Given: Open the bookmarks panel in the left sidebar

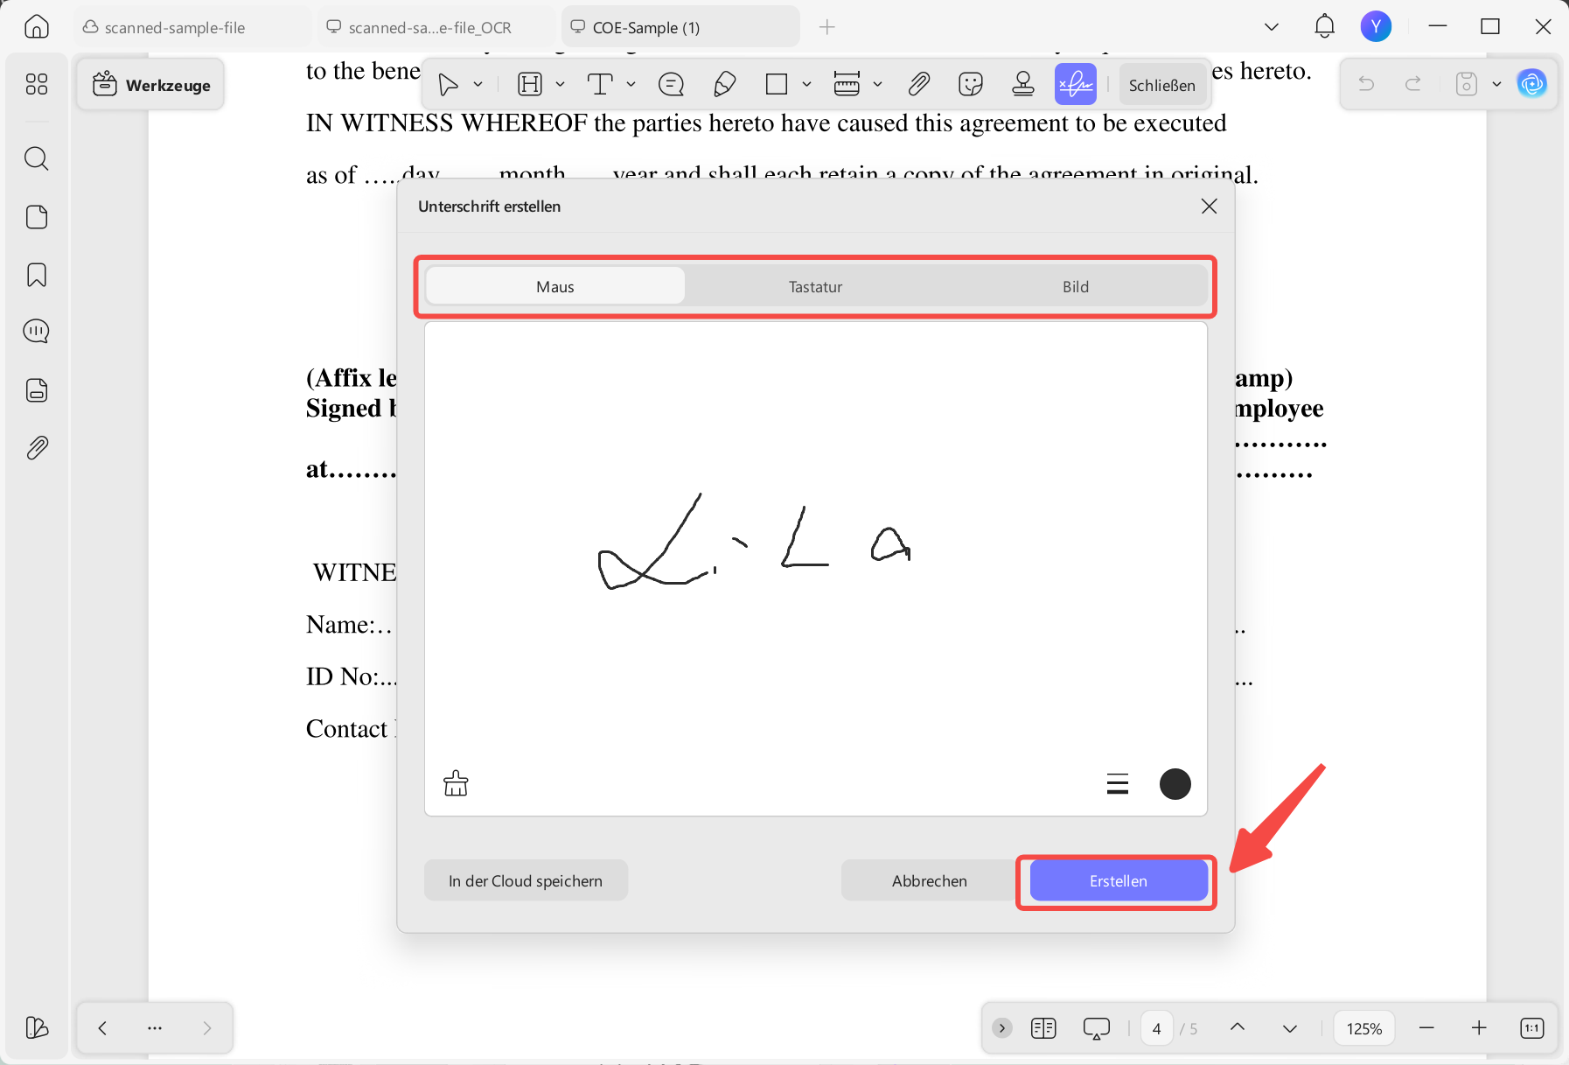Looking at the screenshot, I should (37, 275).
